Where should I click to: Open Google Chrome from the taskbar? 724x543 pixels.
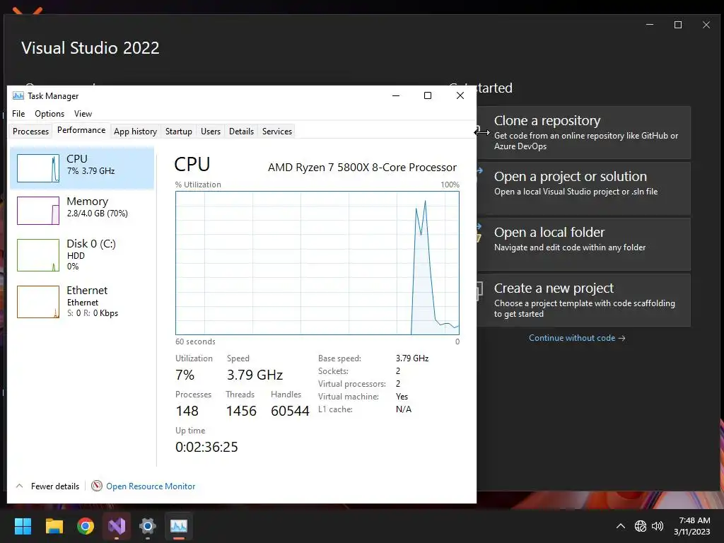point(86,526)
